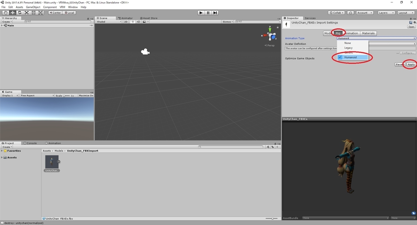Viewport: 417px width, 225px height.
Task: Open the Free Aspect dropdown
Action: pyautogui.click(x=36, y=96)
